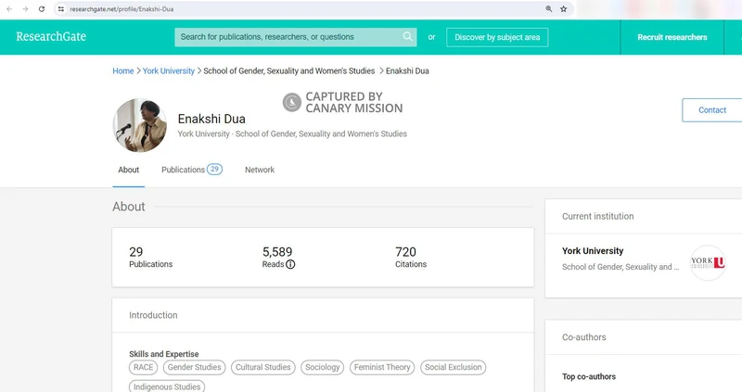This screenshot has width=742, height=392.
Task: Click Discover by subject area button
Action: tap(497, 37)
